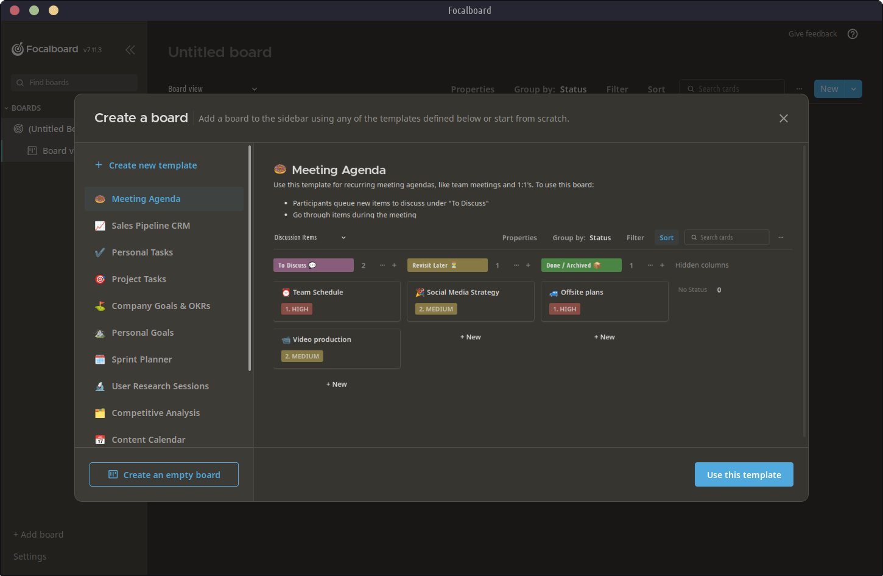Open options menu for Revisit Later column
The height and width of the screenshot is (576, 883).
[x=516, y=265]
